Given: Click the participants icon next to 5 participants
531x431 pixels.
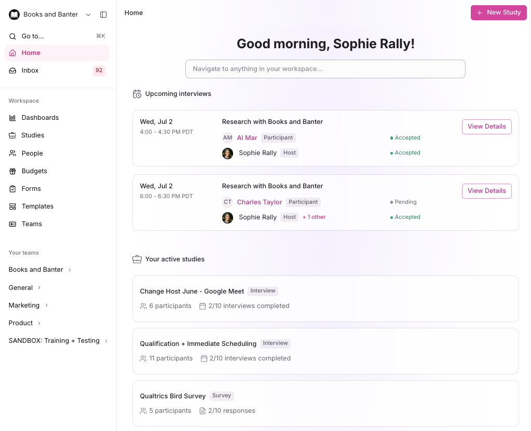Looking at the screenshot, I should 143,411.
